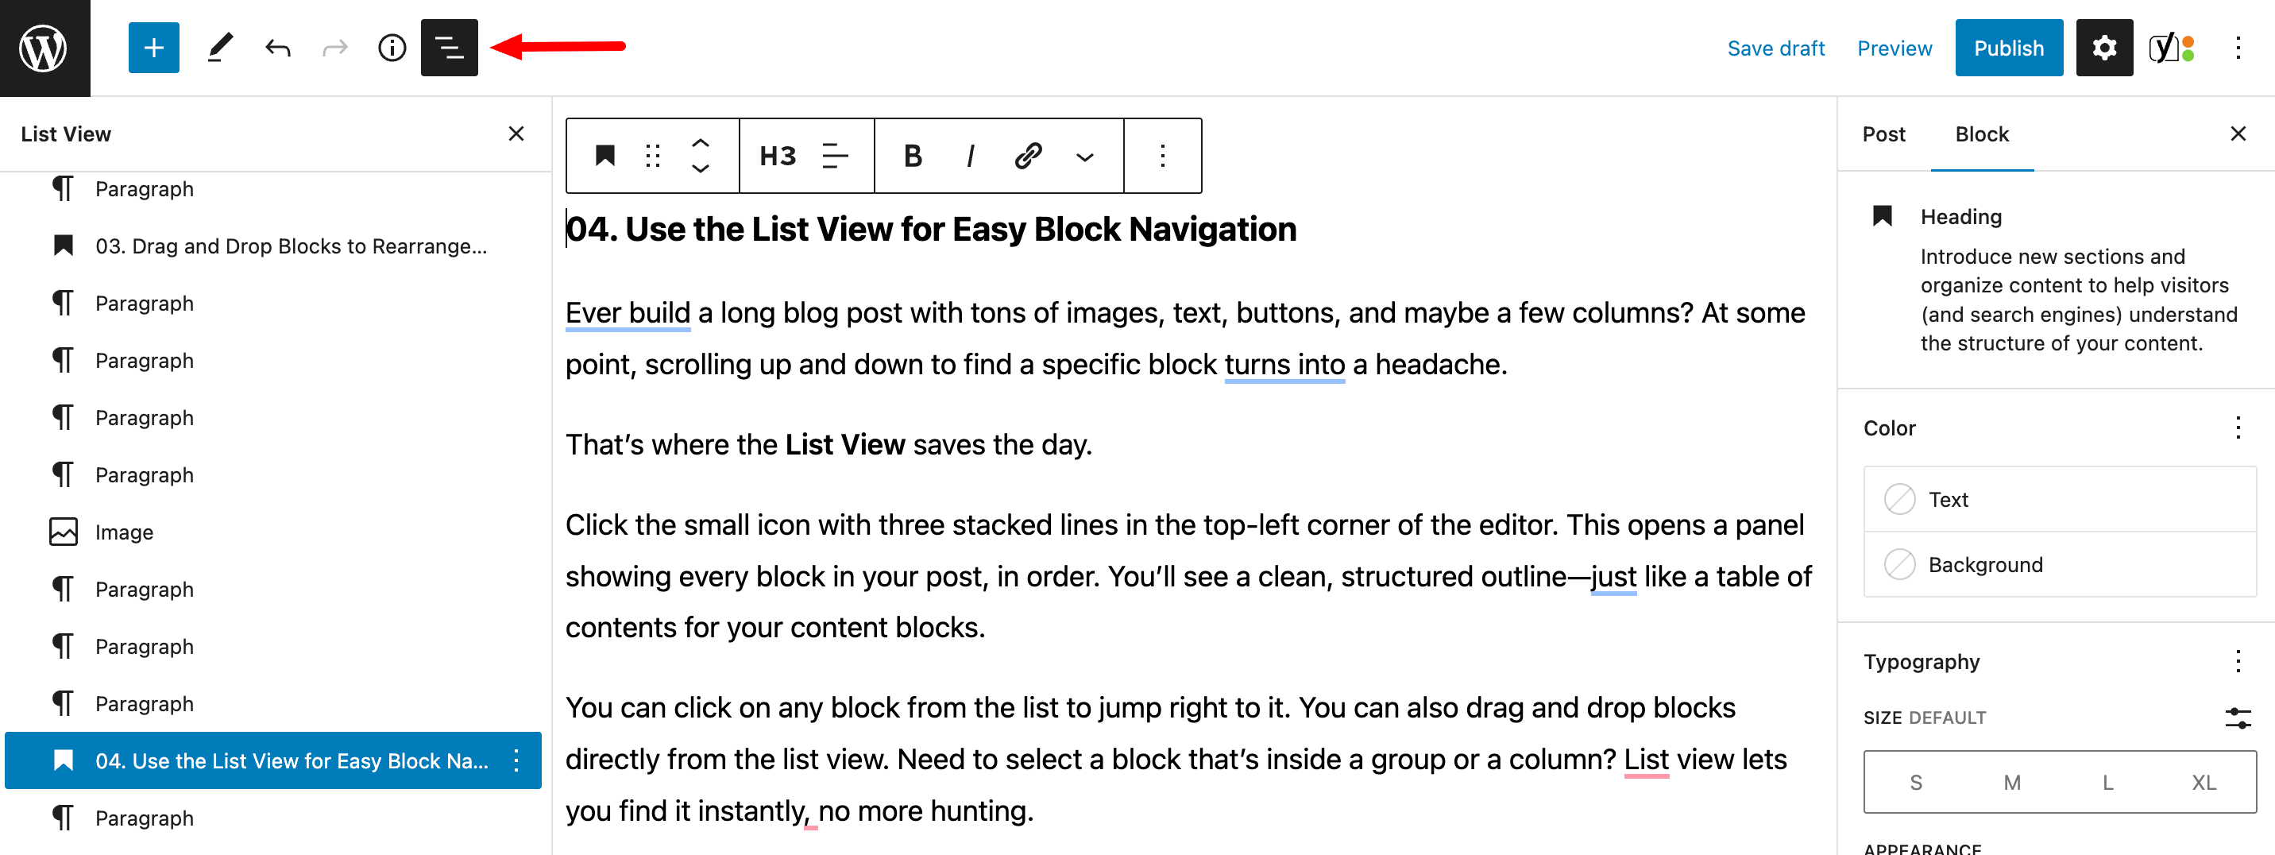The image size is (2275, 855).
Task: Click the redo arrow icon
Action: (334, 48)
